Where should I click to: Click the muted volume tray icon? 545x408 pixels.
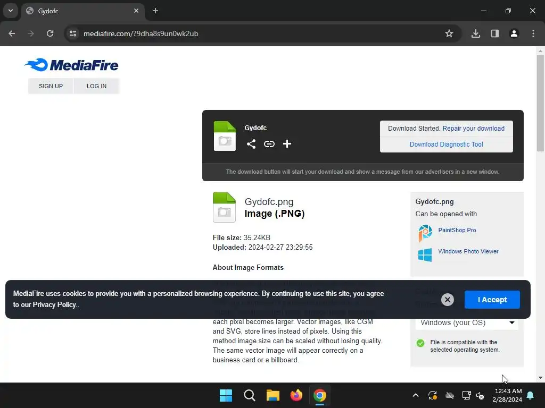(480, 395)
